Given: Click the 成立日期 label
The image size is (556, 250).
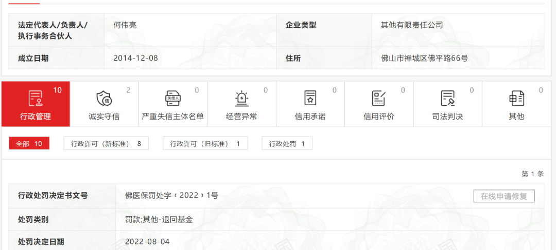Looking at the screenshot, I should point(33,58).
